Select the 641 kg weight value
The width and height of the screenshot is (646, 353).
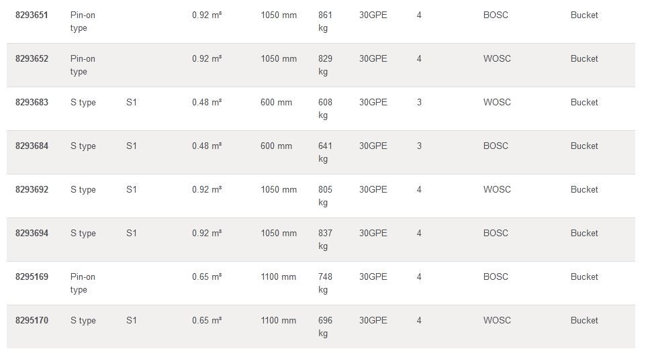tap(325, 152)
